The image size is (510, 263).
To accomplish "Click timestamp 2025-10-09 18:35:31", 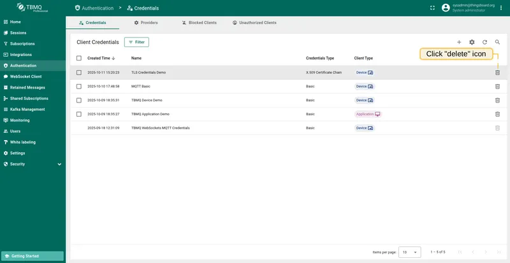I will click(103, 100).
